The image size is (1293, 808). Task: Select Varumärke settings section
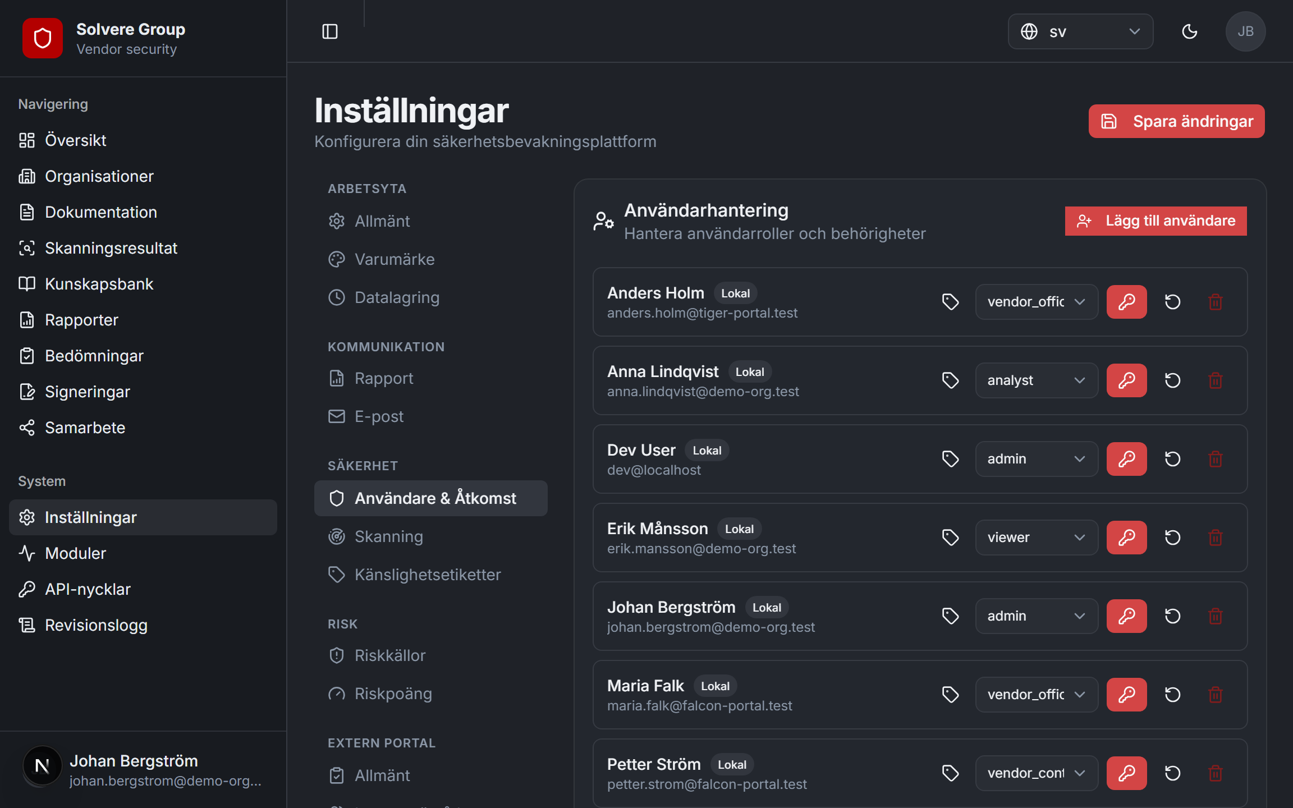click(x=431, y=259)
